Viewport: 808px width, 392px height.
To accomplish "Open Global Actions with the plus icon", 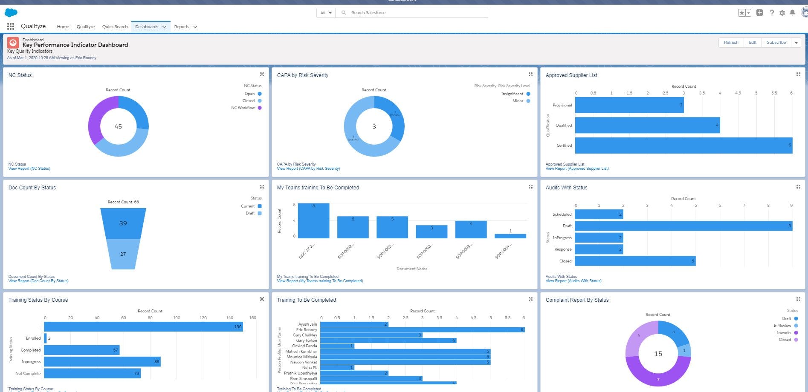I will pos(759,12).
